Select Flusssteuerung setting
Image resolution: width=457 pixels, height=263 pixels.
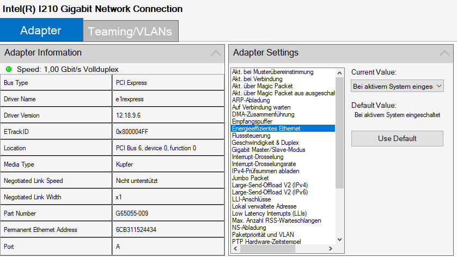pyautogui.click(x=251, y=136)
